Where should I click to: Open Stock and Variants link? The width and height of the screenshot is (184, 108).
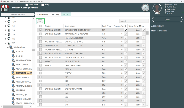pos(159,31)
